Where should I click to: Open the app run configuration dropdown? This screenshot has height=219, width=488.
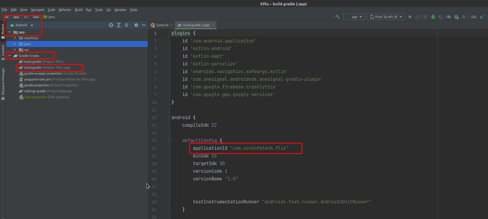(354, 17)
